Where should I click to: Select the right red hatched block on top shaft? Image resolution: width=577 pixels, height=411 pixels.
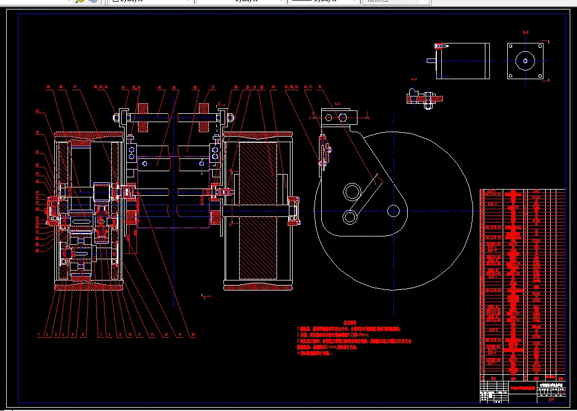coord(203,118)
